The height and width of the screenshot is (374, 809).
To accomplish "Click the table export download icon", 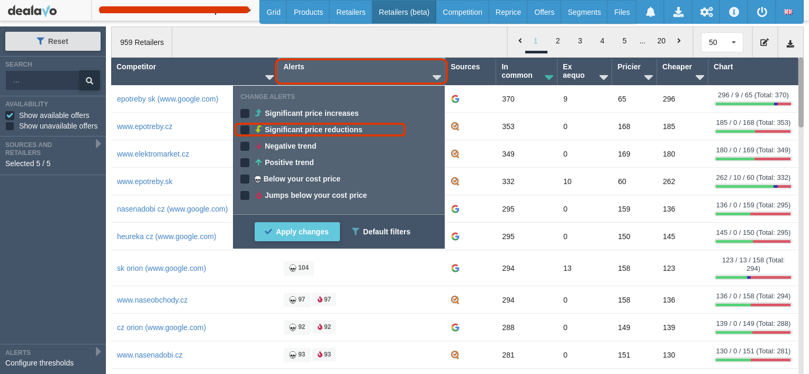I will click(790, 43).
